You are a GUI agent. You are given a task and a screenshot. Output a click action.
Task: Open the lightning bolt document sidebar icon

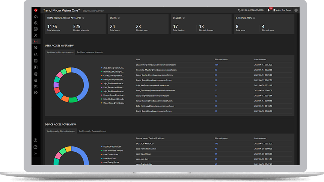[36, 67]
